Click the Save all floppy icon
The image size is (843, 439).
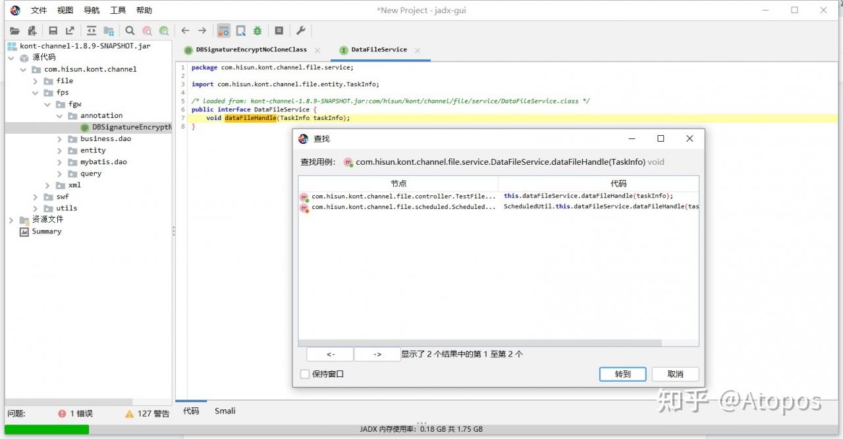(x=53, y=30)
